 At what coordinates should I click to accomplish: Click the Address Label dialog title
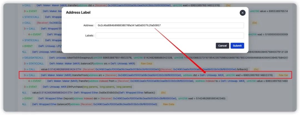(78, 12)
